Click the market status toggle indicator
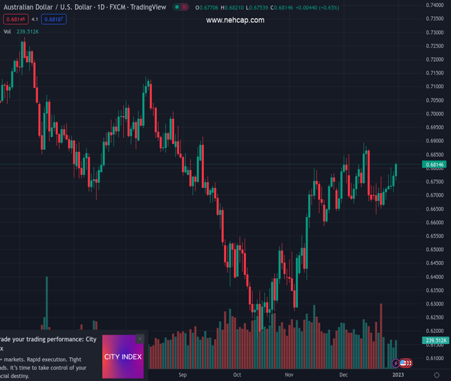Screen dimensions: 451x381 coord(181,8)
